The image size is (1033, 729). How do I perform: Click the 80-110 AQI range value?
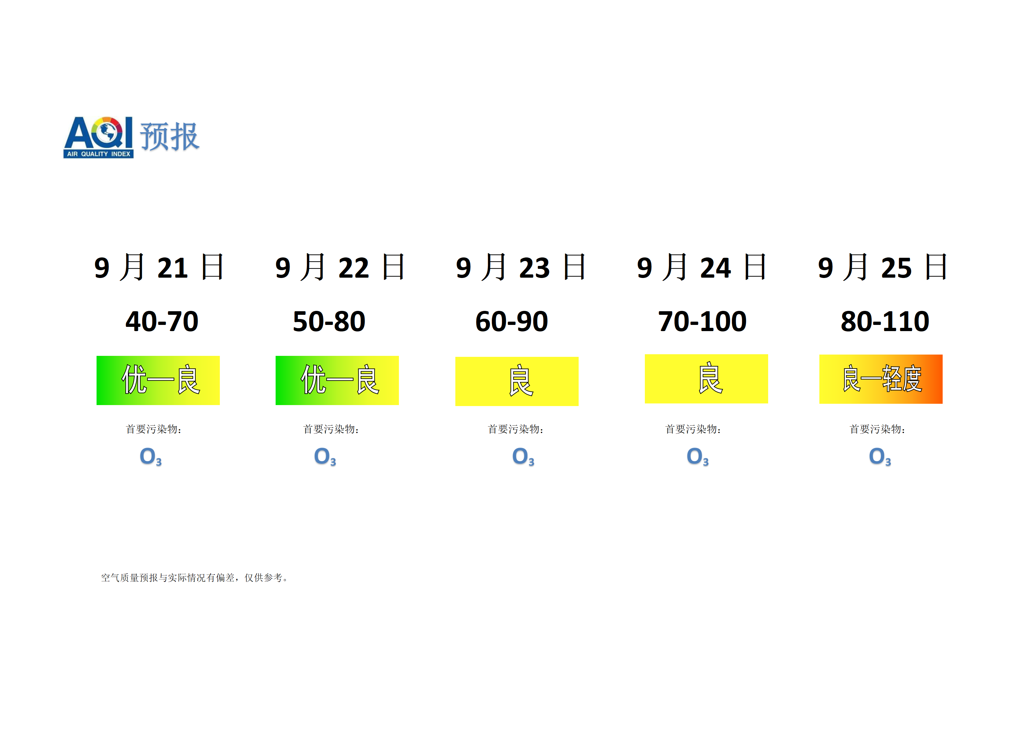[x=885, y=321]
